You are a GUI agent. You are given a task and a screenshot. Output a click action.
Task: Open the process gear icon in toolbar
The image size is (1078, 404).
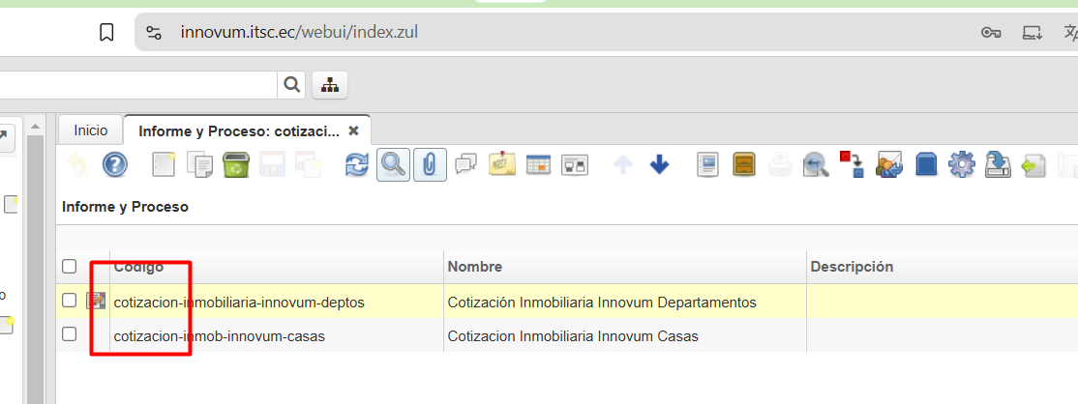[961, 165]
